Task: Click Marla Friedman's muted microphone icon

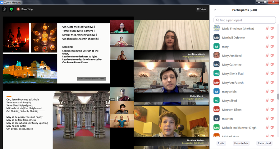Action: tap(267, 29)
